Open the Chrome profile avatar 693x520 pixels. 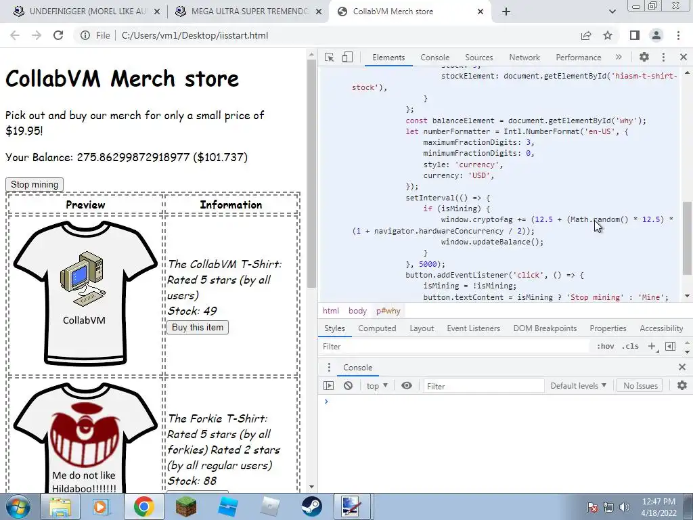[656, 35]
